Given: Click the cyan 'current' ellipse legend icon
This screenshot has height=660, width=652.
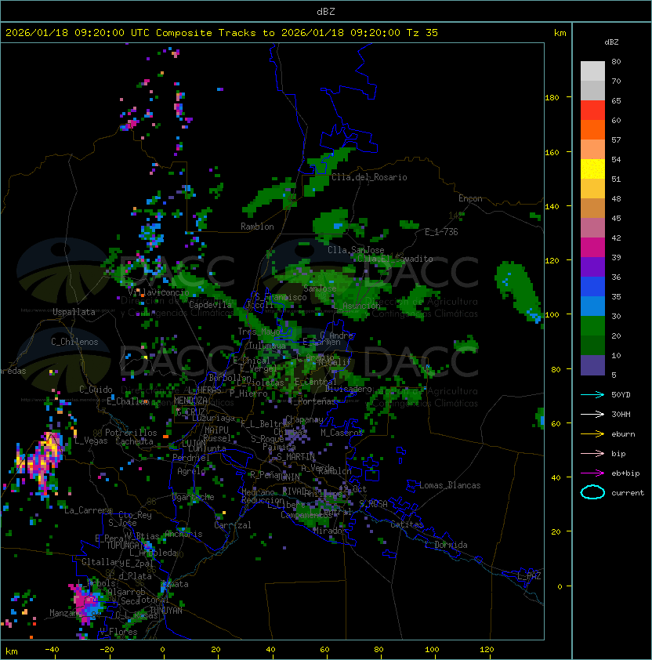Looking at the screenshot, I should [592, 492].
